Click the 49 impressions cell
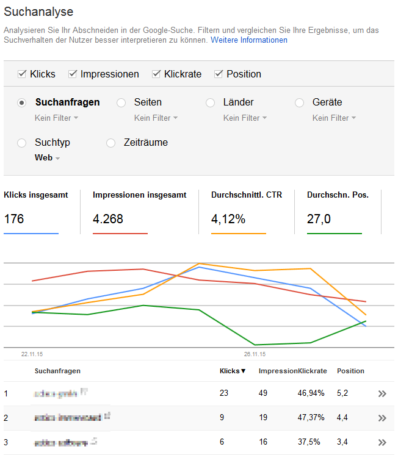Screen dimensions: 398x455 pos(263,393)
